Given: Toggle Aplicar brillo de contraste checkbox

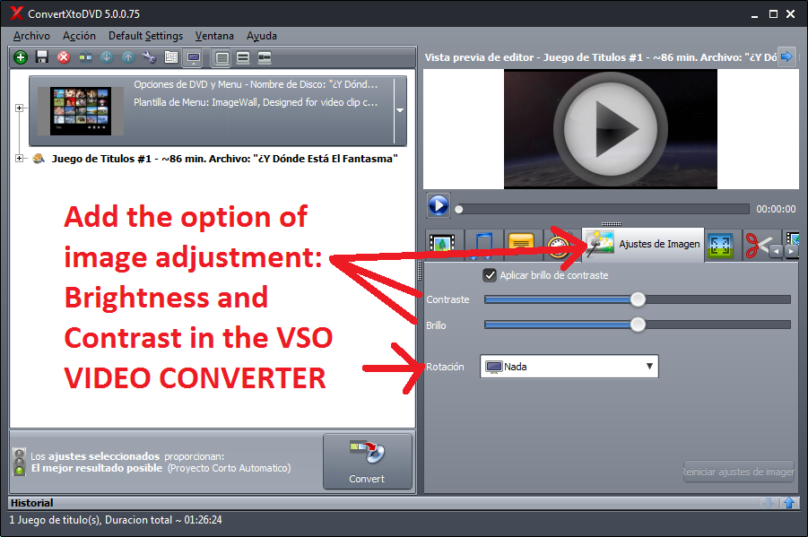Looking at the screenshot, I should pyautogui.click(x=490, y=275).
